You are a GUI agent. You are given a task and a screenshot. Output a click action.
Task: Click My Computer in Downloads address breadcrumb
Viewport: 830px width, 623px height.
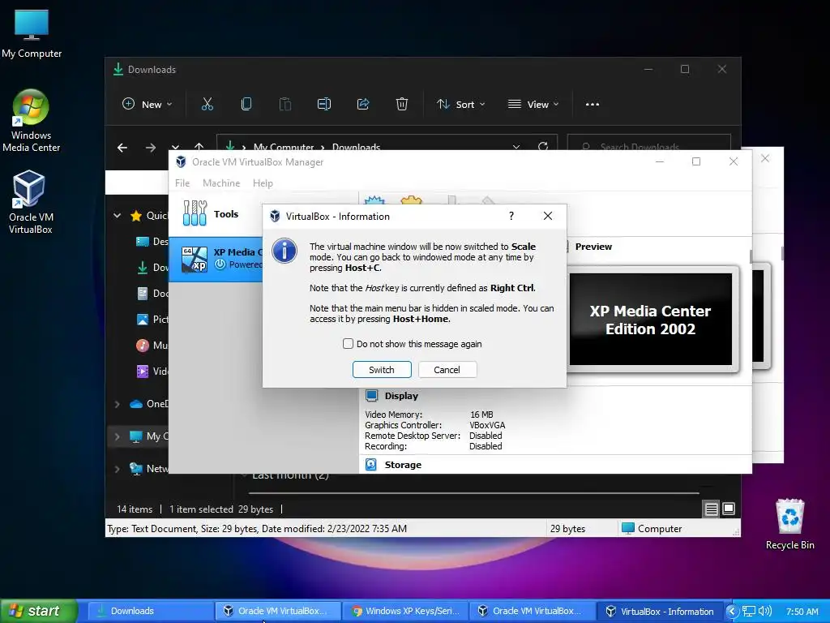click(283, 147)
